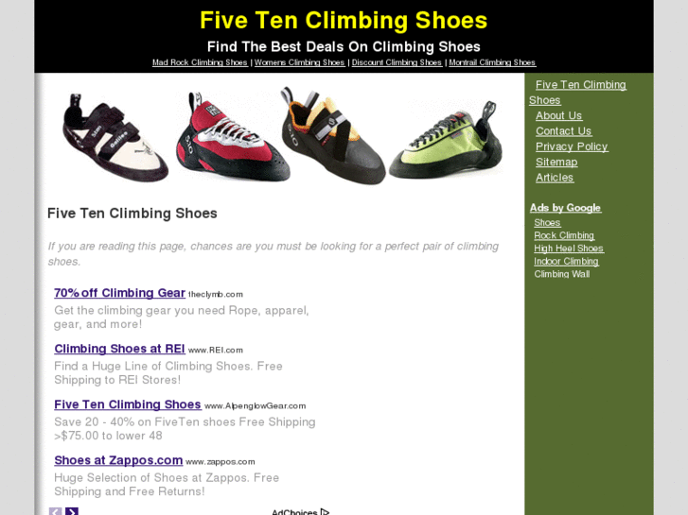Click the AdChoices triangle icon
The width and height of the screenshot is (688, 515).
pyautogui.click(x=325, y=511)
